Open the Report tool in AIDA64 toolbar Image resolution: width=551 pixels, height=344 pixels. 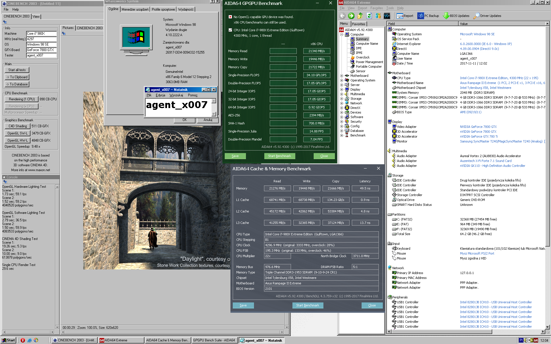coord(405,16)
